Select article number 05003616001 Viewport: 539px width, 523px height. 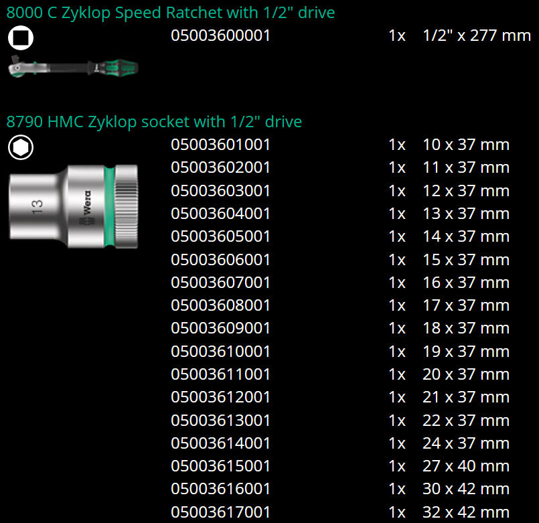pos(220,490)
